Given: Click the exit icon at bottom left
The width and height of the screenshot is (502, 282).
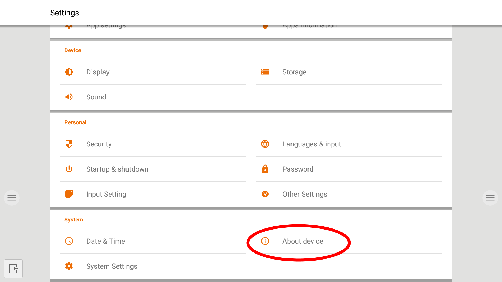Looking at the screenshot, I should tap(13, 269).
